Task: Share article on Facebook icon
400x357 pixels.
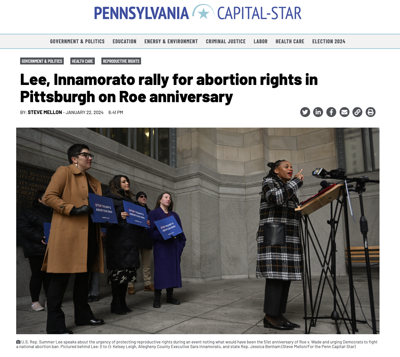Action: pyautogui.click(x=331, y=112)
